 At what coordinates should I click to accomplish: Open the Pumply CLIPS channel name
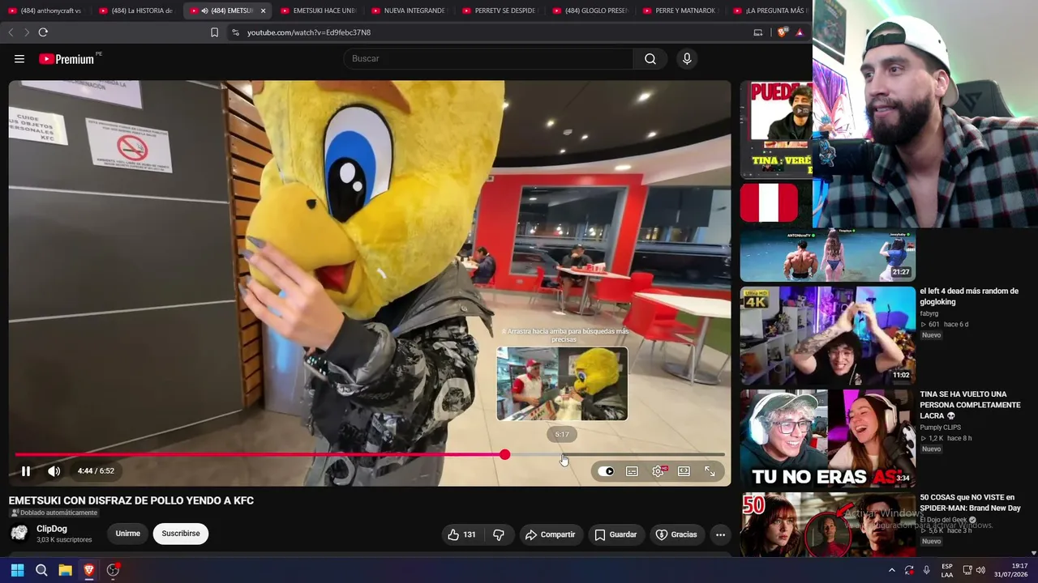(x=941, y=428)
